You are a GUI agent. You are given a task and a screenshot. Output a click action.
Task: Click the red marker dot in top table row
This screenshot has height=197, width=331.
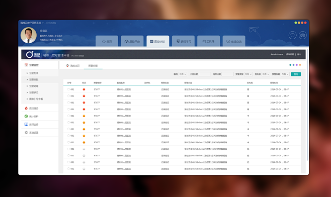[84, 89]
